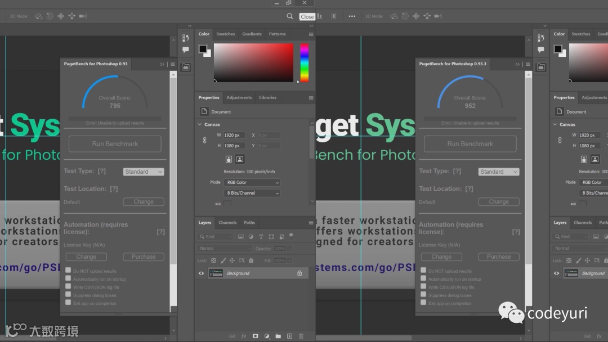Switch to Channels tab in left window
This screenshot has height=342, width=608.
[x=227, y=223]
